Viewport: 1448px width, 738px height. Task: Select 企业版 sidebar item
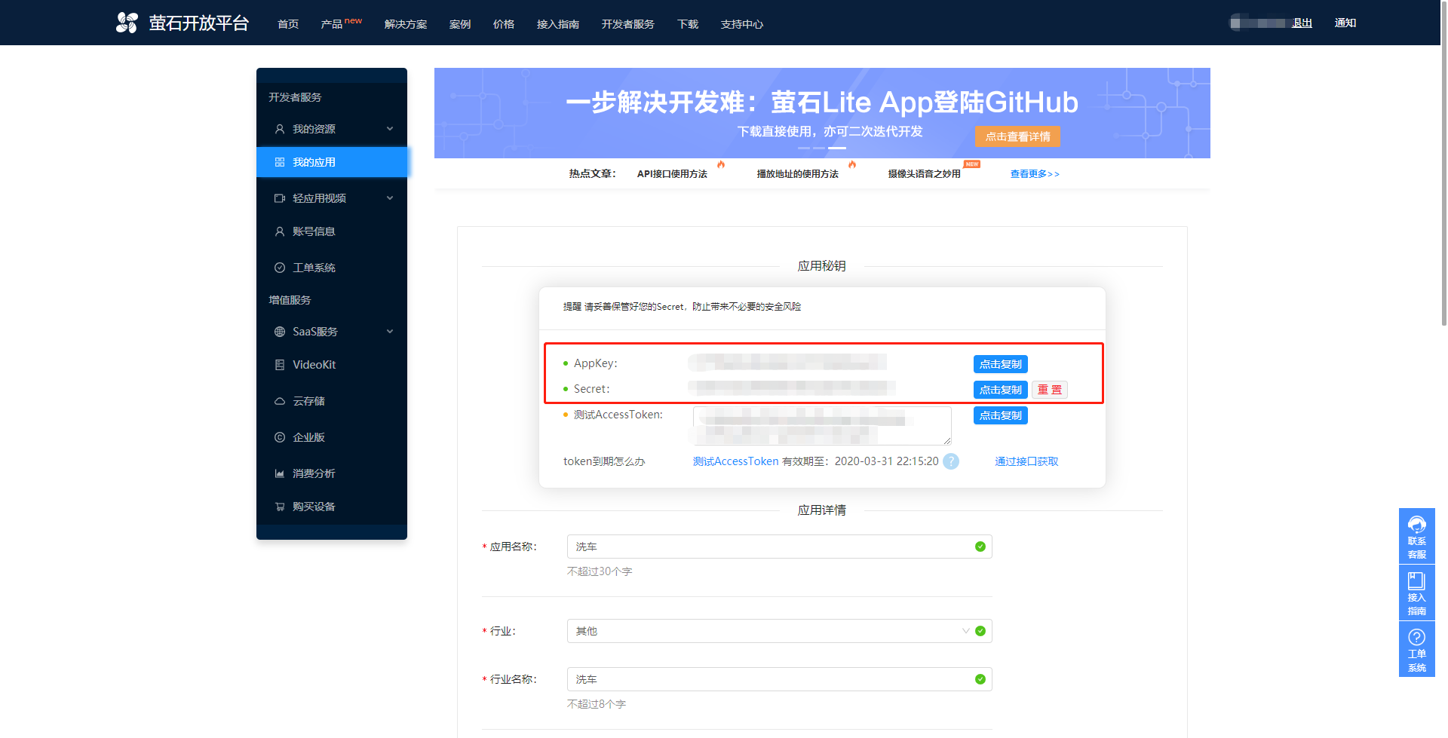coord(332,437)
